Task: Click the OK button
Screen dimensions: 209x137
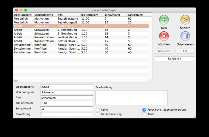Action: tap(185, 51)
